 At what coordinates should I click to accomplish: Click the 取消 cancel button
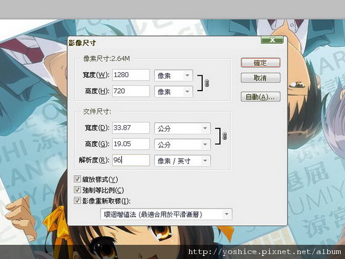[261, 78]
